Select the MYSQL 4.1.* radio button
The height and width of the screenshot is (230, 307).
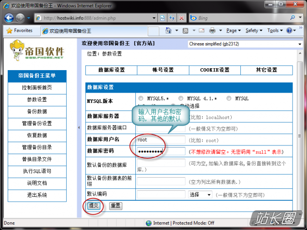[x=181, y=98]
